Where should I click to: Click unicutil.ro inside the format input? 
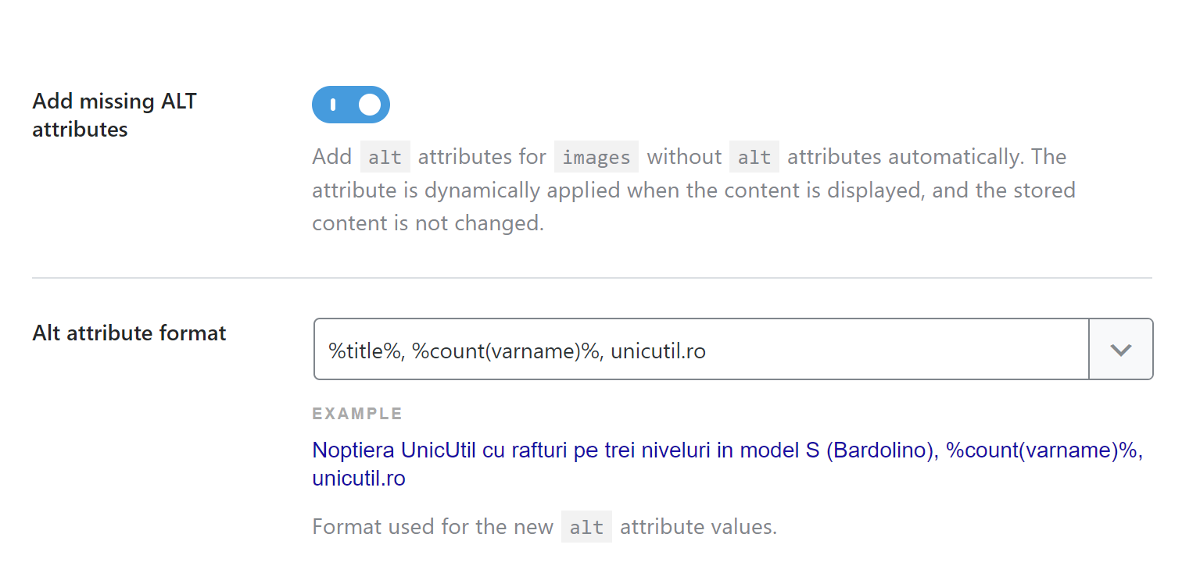click(x=658, y=351)
